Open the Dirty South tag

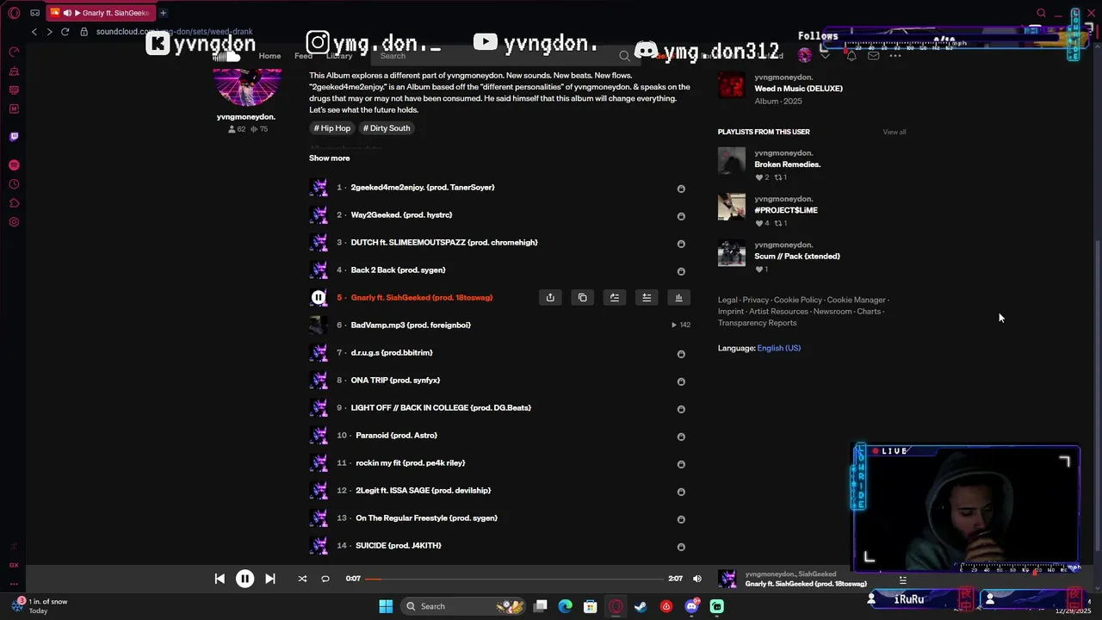(x=387, y=128)
